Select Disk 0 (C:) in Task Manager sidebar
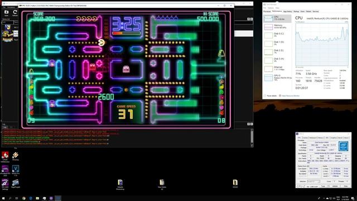357x201 pixels. (277, 35)
